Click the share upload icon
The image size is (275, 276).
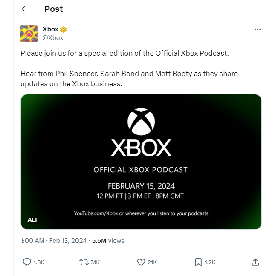(x=255, y=262)
